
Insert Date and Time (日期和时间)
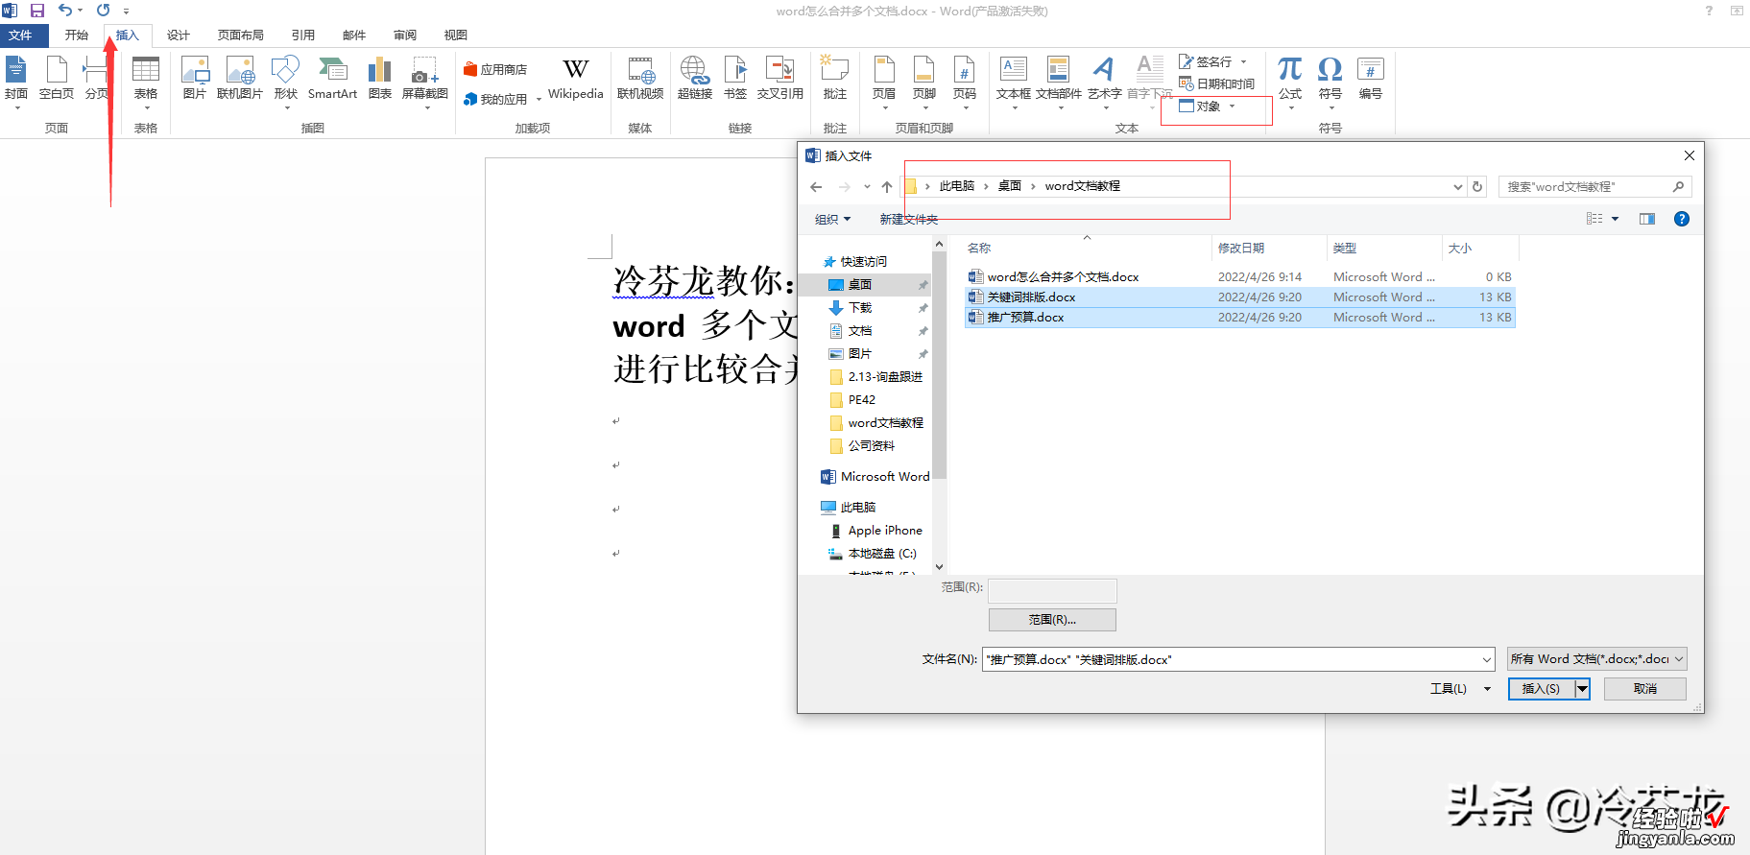coord(1216,83)
